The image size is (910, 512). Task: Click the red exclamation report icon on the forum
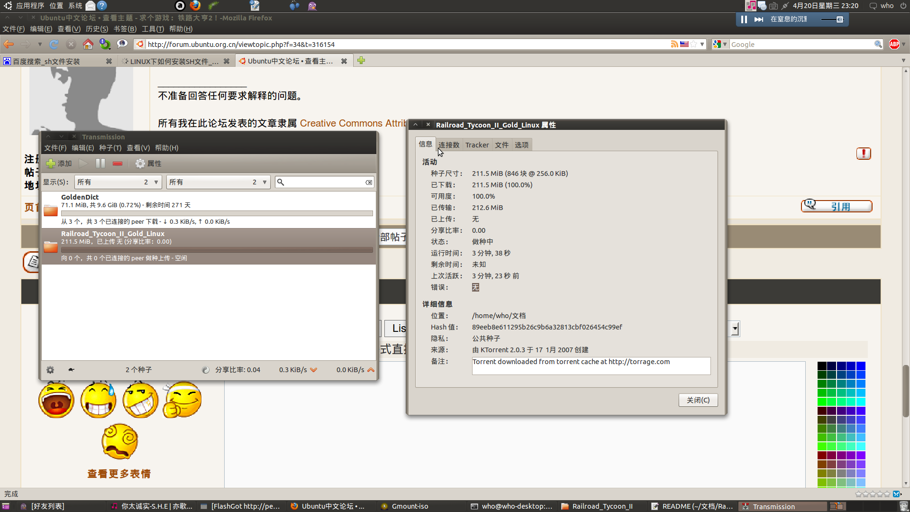(864, 154)
